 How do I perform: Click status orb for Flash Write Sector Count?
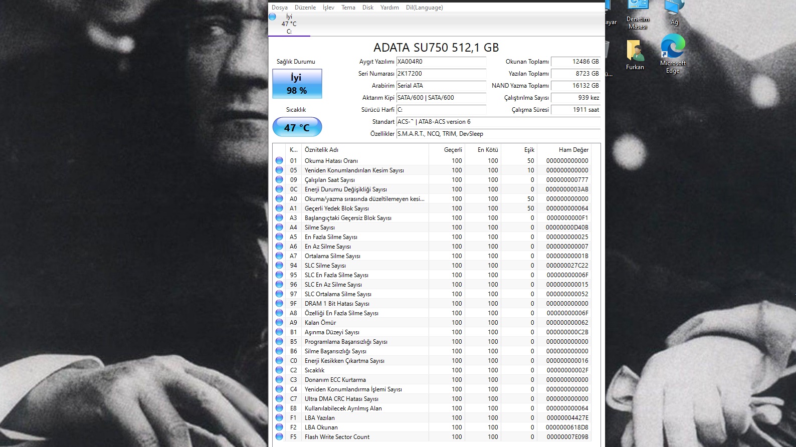279,436
